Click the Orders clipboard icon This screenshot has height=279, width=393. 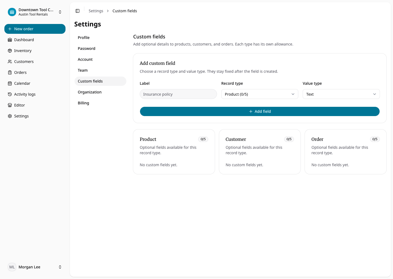pos(10,72)
